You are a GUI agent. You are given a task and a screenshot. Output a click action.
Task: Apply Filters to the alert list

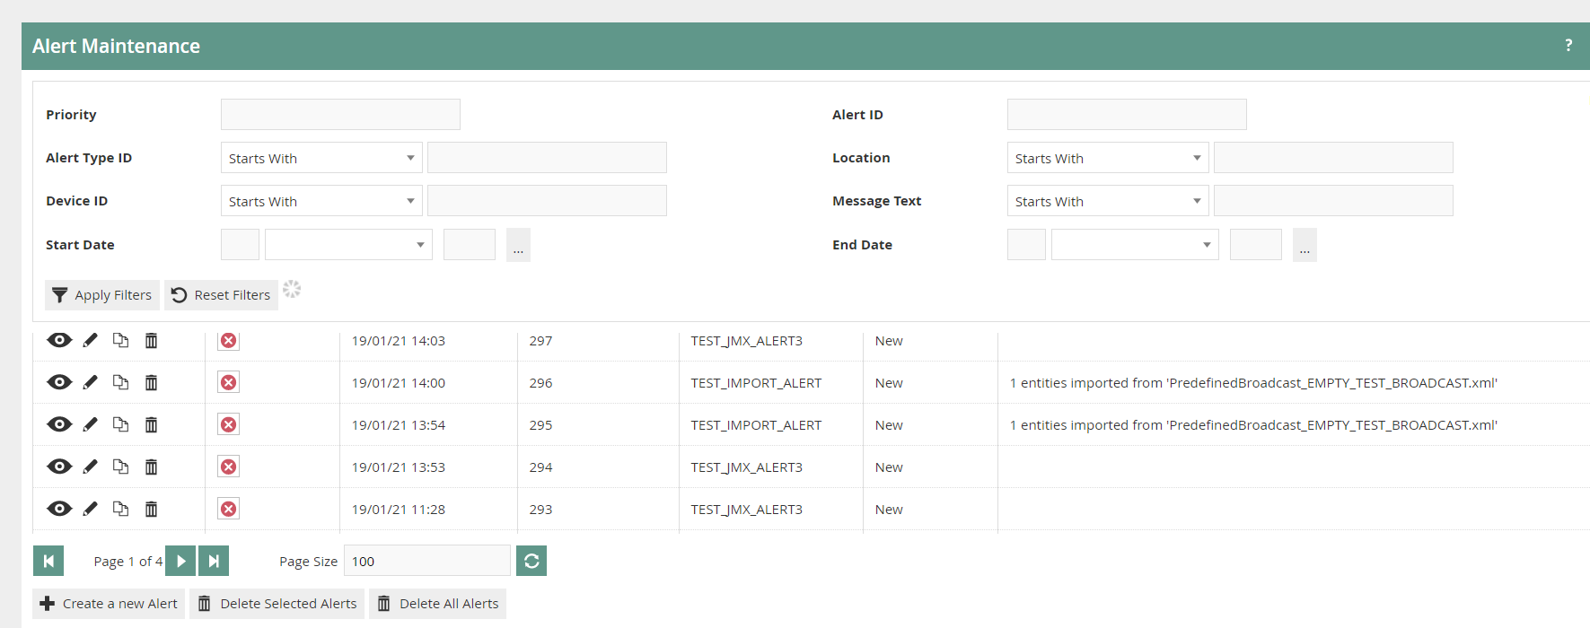(x=102, y=294)
